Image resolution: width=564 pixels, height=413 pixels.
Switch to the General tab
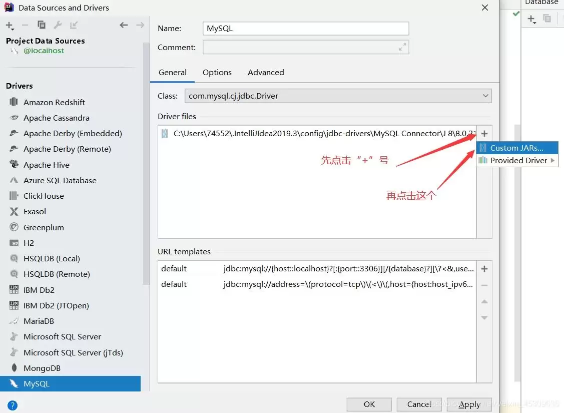(x=172, y=72)
